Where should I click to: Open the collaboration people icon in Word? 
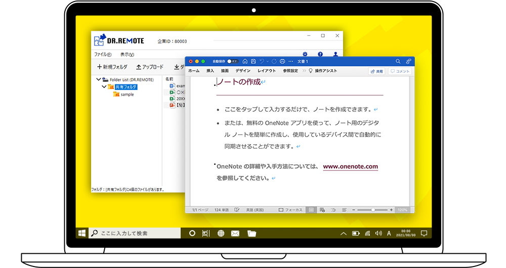pyautogui.click(x=408, y=61)
